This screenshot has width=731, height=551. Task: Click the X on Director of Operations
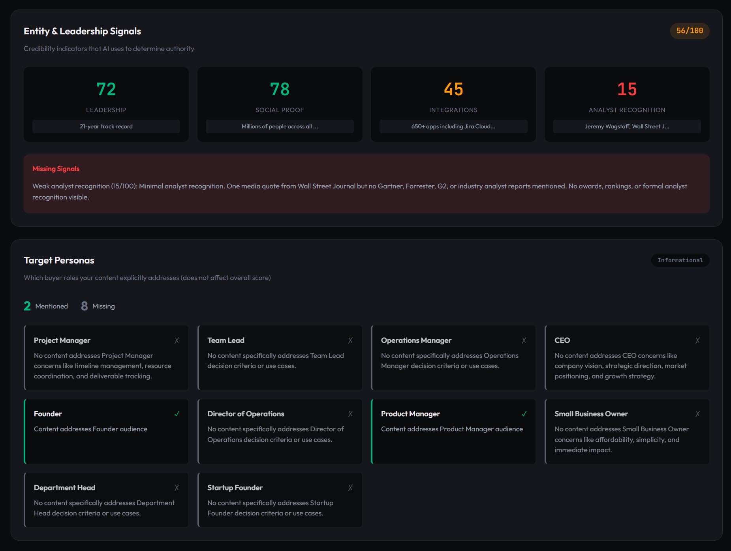351,414
